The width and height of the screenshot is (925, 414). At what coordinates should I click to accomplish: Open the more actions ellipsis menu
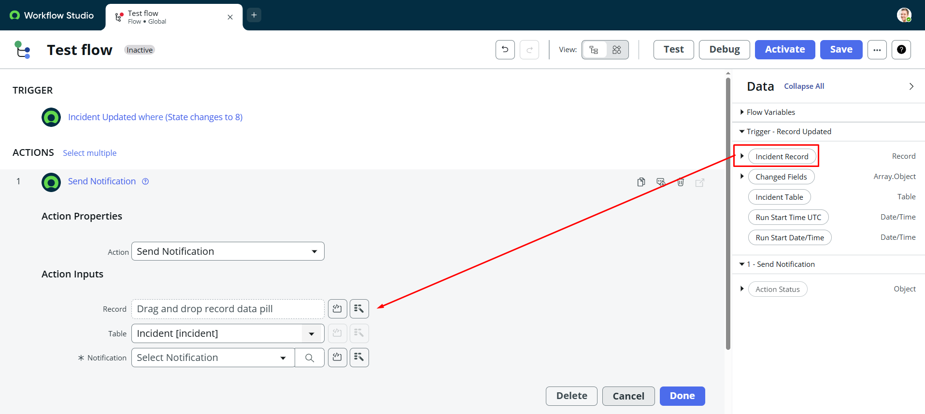pos(877,50)
